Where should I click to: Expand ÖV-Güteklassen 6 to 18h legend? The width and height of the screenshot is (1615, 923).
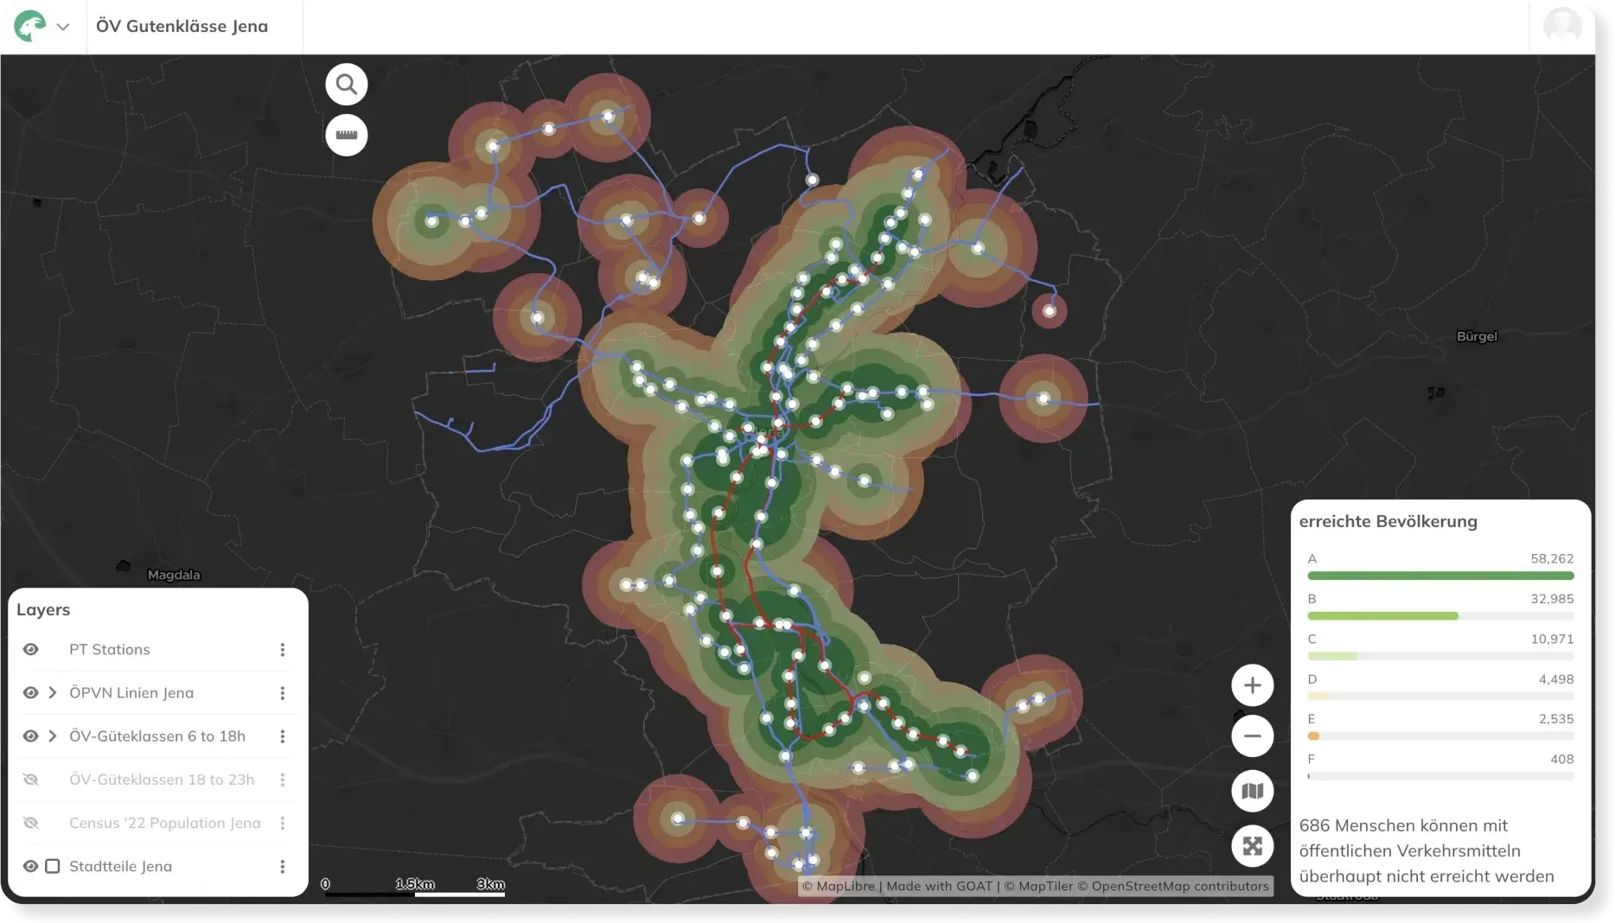pos(53,735)
